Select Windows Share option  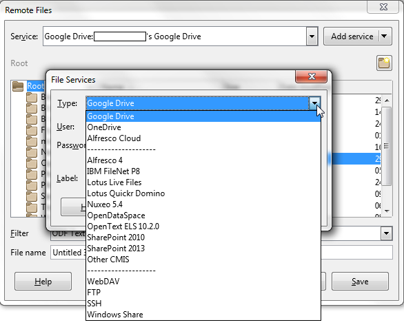(203, 315)
